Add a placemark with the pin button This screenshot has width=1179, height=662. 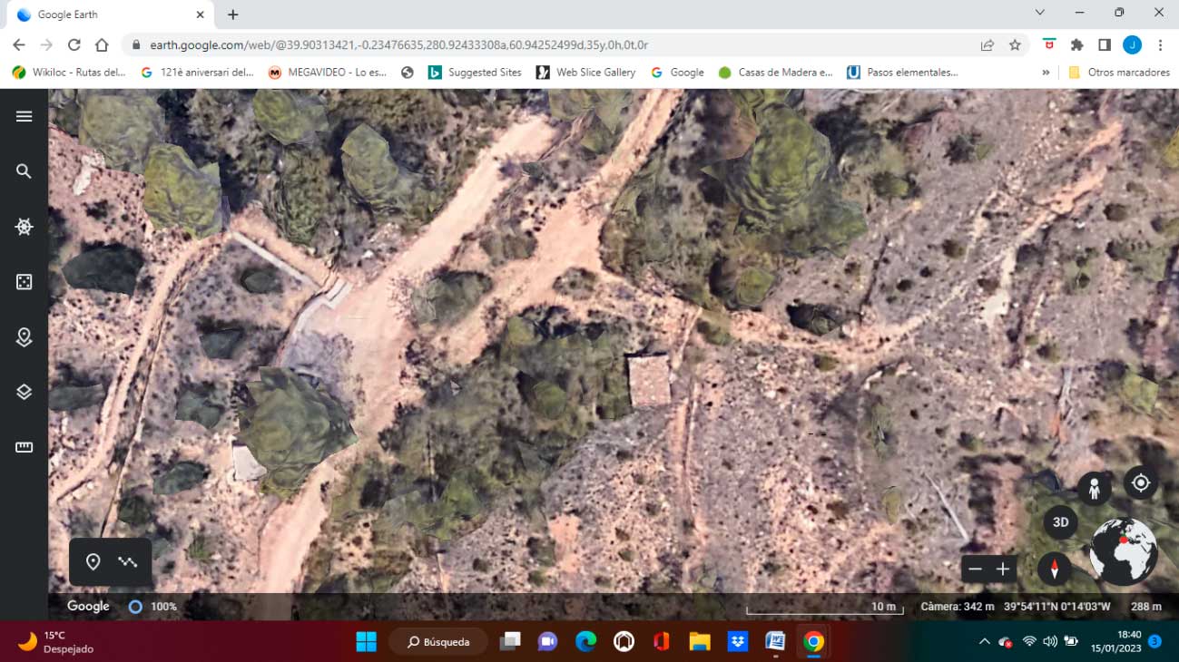(x=93, y=562)
